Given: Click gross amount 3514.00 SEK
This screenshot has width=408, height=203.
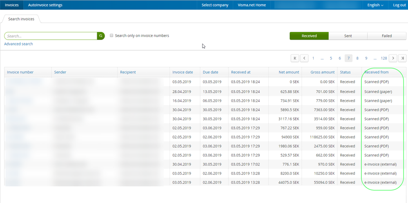Looking at the screenshot, I should point(324,119).
